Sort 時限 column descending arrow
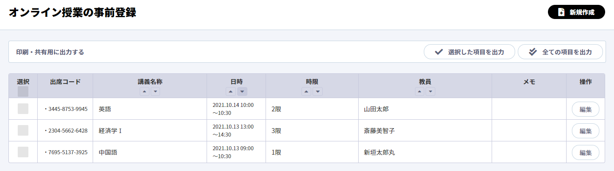The height and width of the screenshot is (171, 614). point(317,91)
